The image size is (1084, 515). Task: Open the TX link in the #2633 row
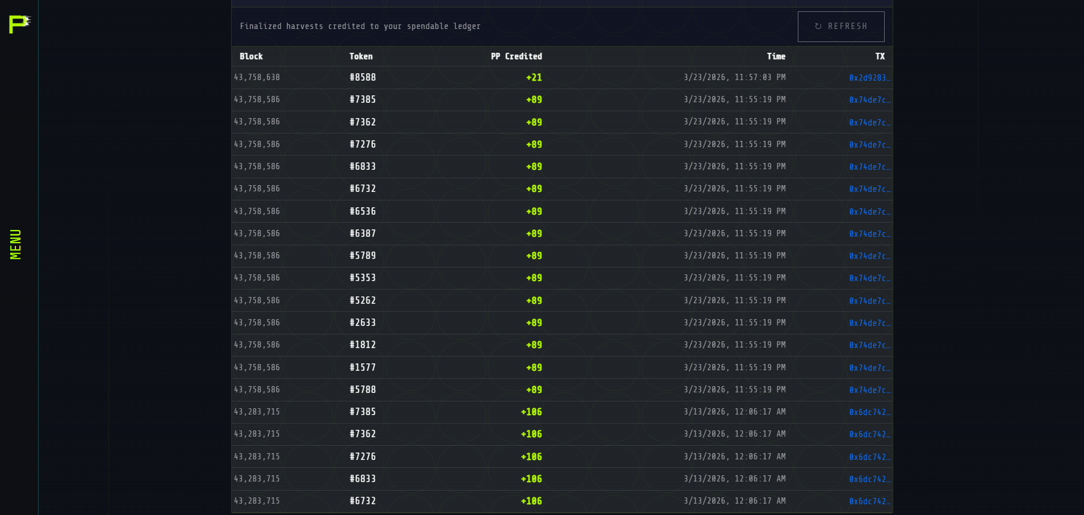(869, 323)
